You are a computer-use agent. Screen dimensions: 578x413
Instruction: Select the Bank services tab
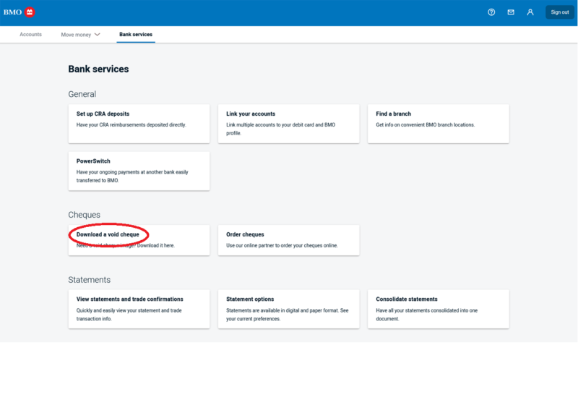tap(136, 35)
